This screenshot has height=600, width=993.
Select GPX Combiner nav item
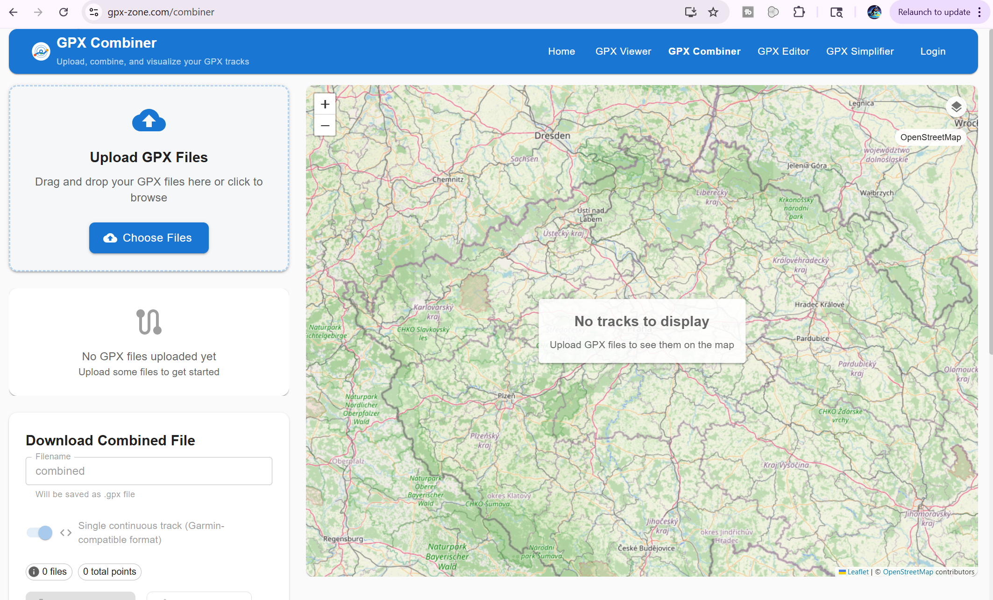click(x=704, y=51)
